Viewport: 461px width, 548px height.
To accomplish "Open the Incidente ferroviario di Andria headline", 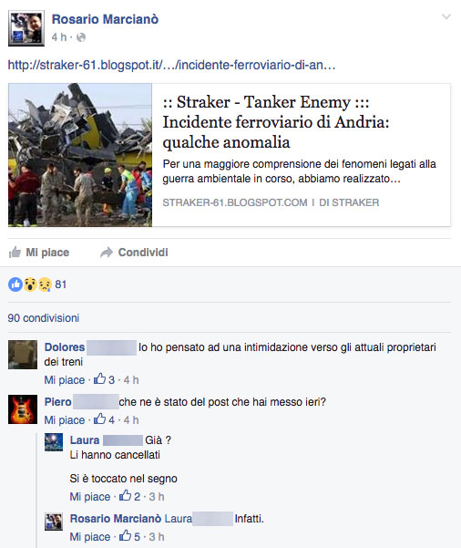I will (276, 122).
